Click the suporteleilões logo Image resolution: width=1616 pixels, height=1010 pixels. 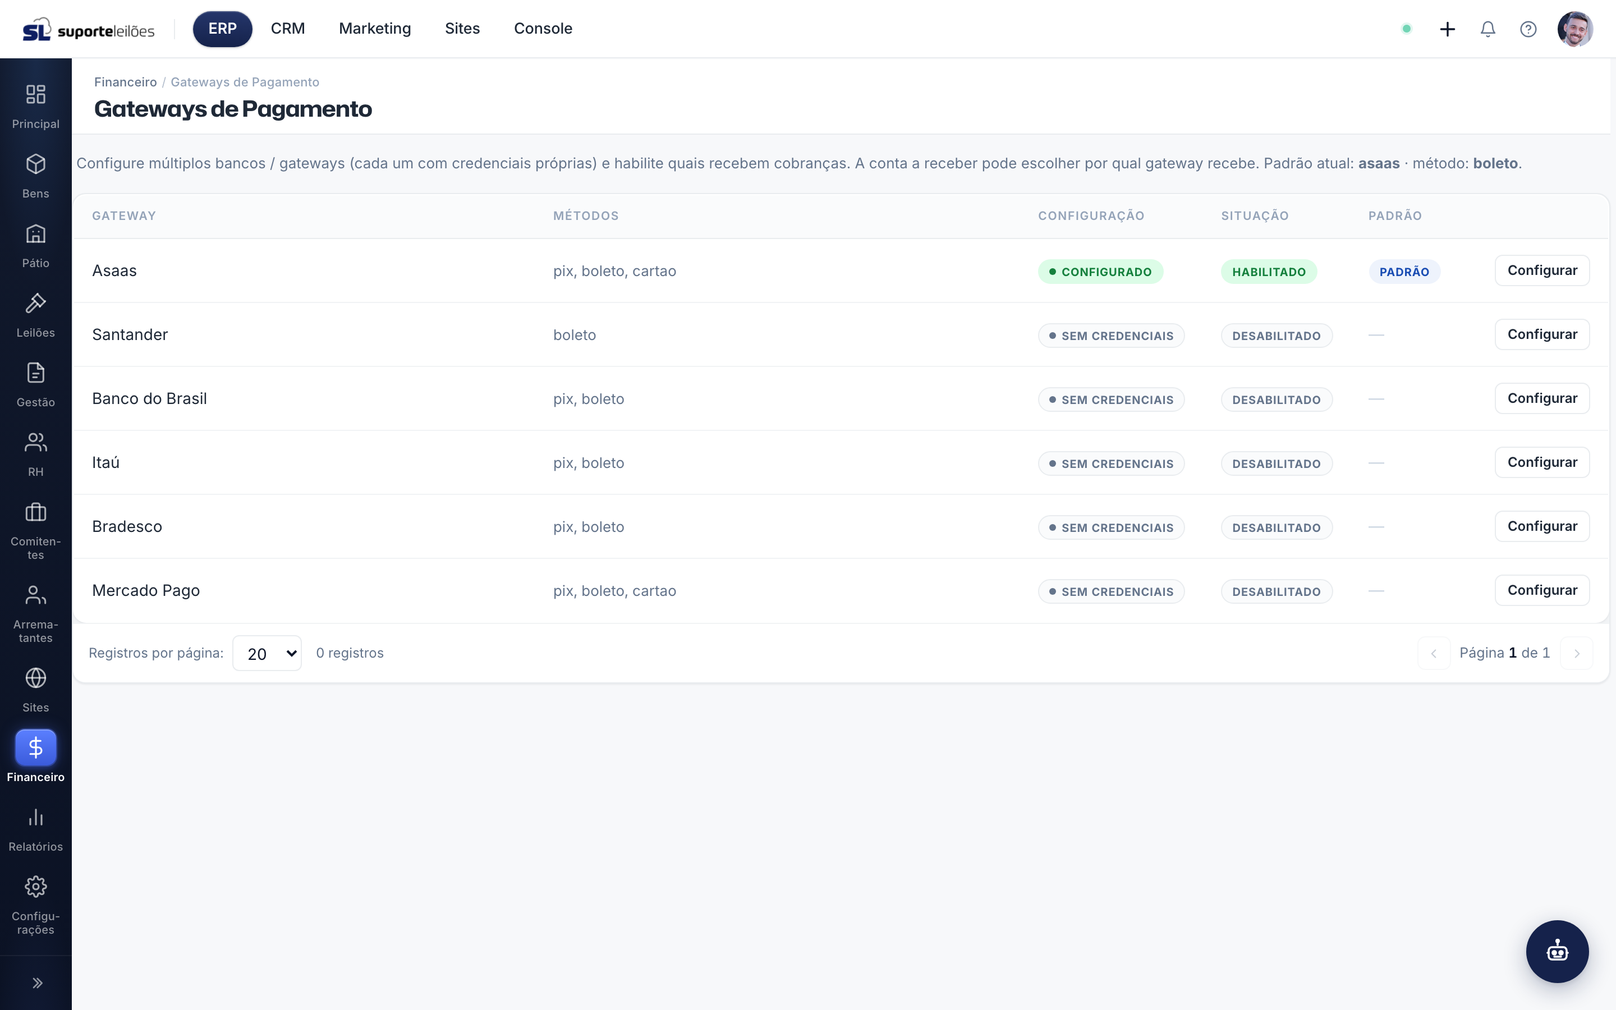point(89,29)
